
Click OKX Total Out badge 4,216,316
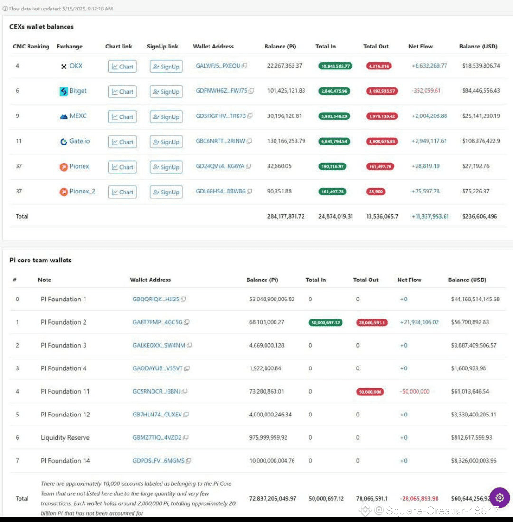379,66
